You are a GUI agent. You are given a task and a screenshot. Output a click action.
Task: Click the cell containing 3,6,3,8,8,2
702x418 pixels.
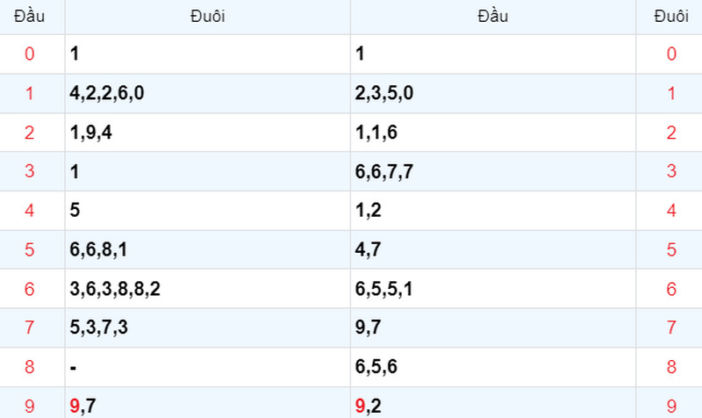coord(208,289)
